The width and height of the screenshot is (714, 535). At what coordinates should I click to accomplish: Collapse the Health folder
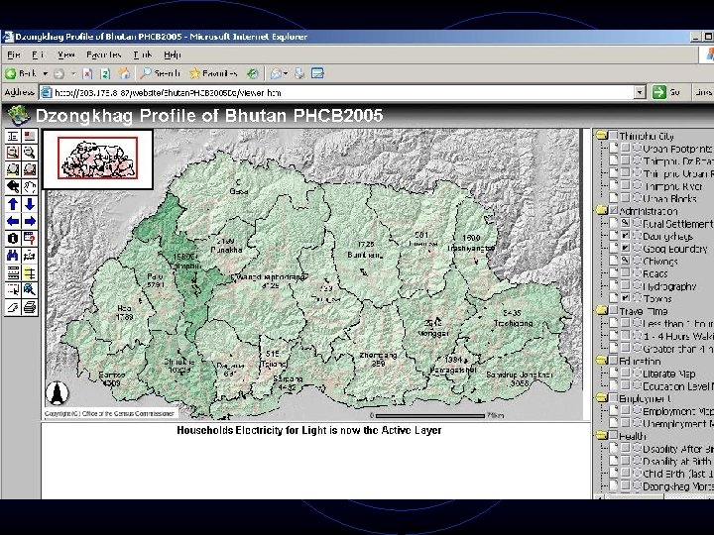(x=602, y=435)
